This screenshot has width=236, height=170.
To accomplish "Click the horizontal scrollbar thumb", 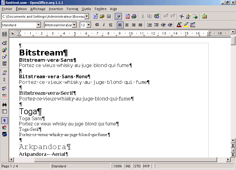I will click(126, 159).
